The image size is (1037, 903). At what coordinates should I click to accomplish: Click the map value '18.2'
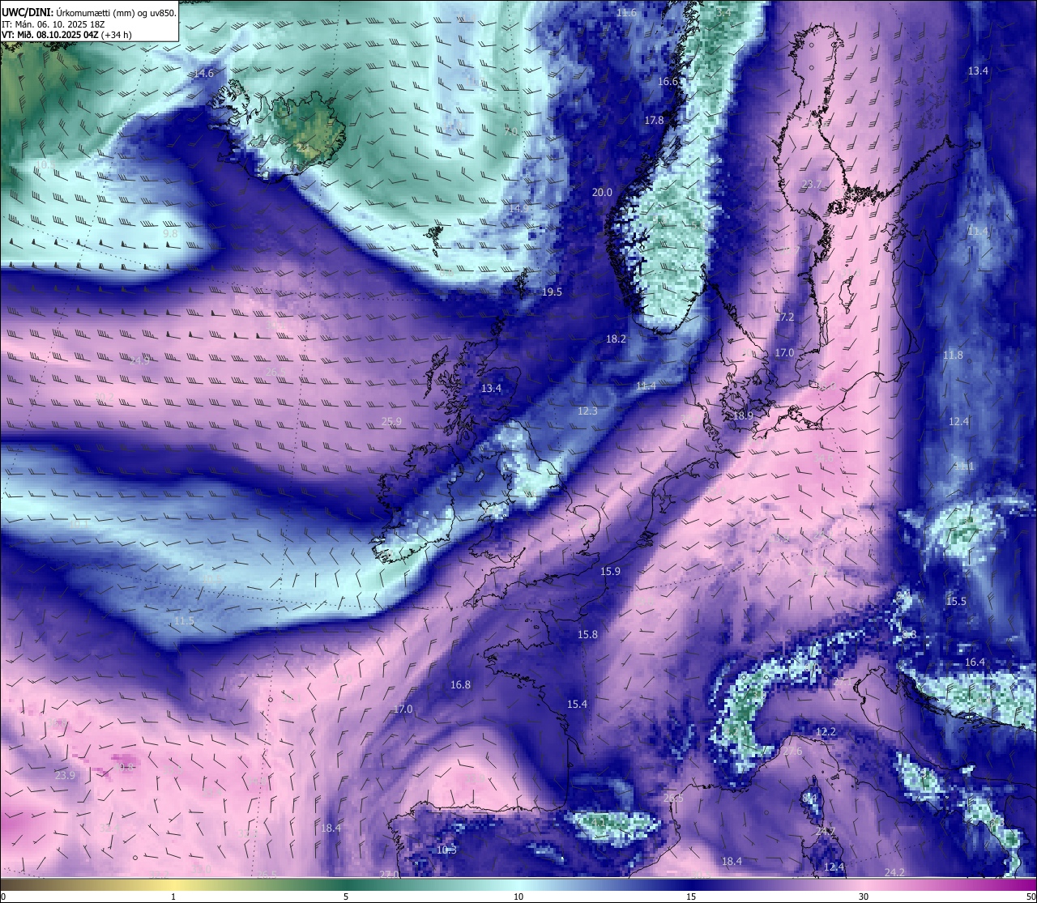coord(617,339)
